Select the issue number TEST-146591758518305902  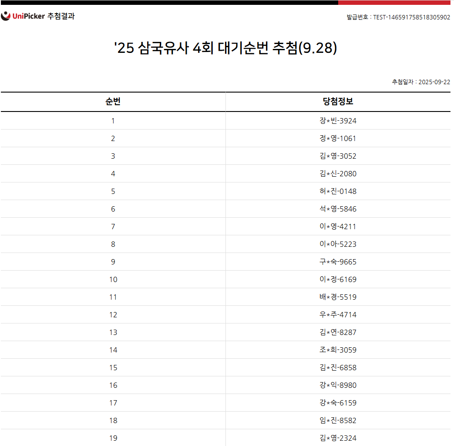pos(411,17)
